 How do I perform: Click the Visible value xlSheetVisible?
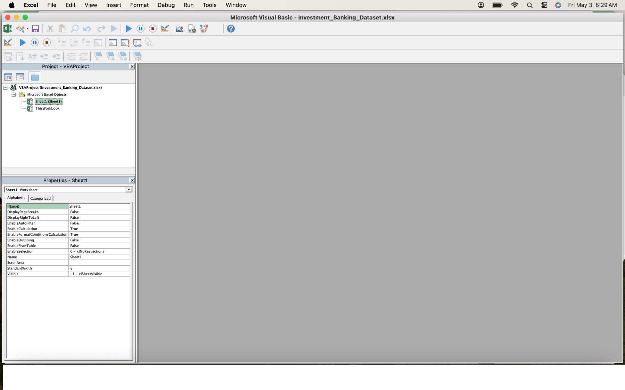coord(99,274)
